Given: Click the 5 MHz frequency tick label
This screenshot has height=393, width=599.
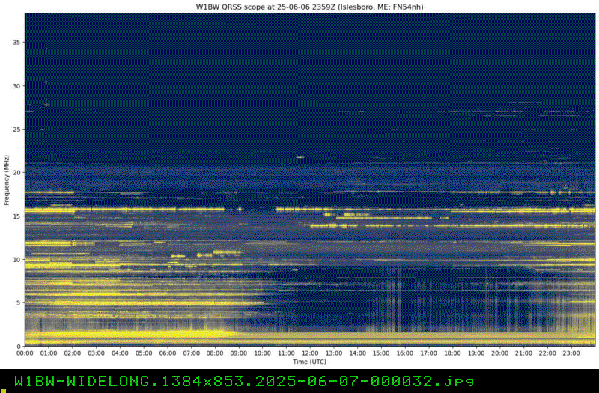Looking at the screenshot, I should (18, 303).
